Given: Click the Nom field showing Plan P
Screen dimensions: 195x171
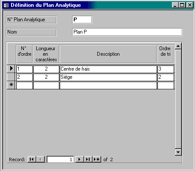Looking at the screenshot, I should coord(127,32).
